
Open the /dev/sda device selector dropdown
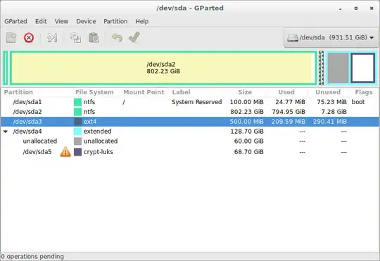(x=331, y=37)
